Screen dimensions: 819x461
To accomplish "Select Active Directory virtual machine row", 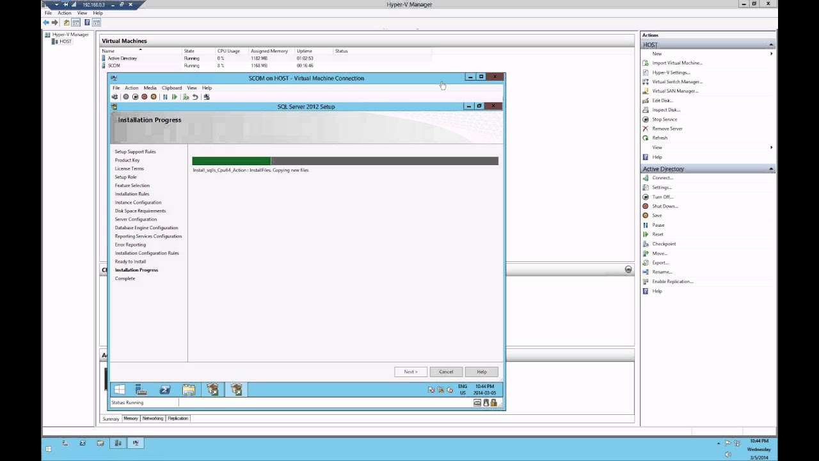I will pos(266,58).
